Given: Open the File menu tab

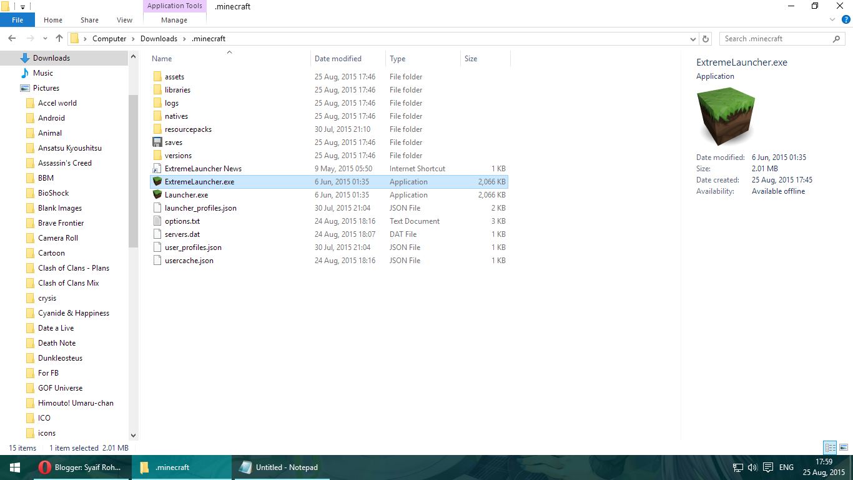Looking at the screenshot, I should pyautogui.click(x=17, y=20).
